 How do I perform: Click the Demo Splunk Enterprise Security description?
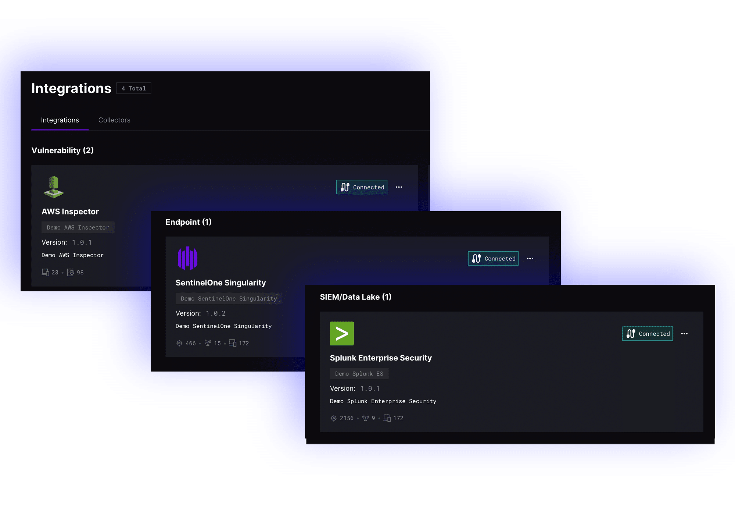(x=383, y=401)
